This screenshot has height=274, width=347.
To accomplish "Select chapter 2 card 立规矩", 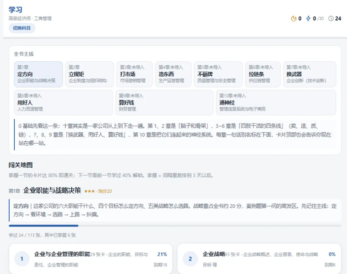I will (89, 74).
